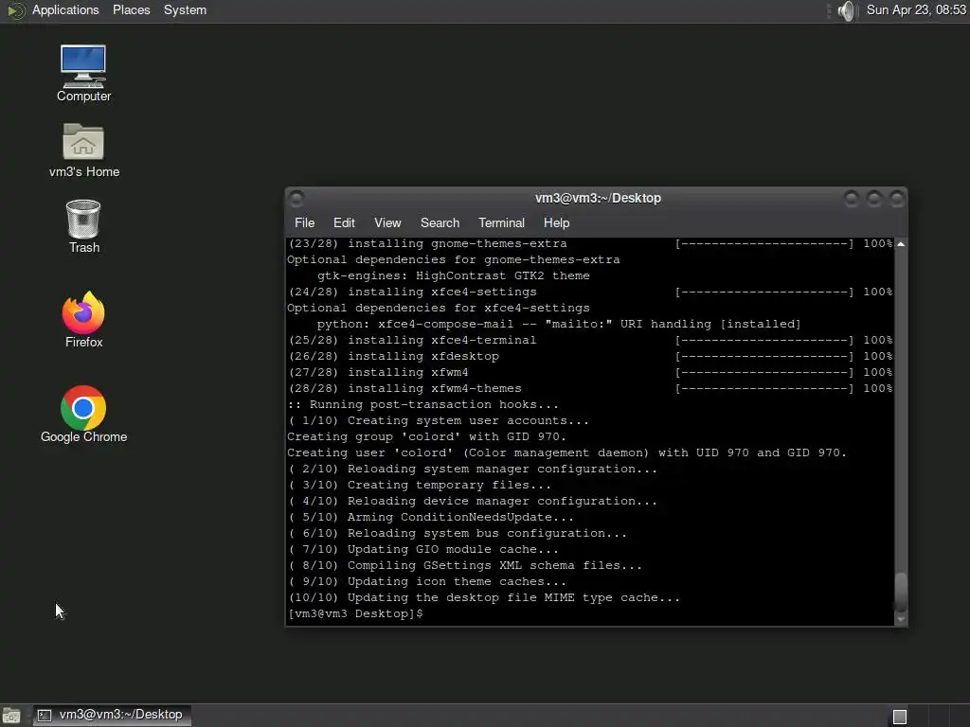Click the terminal window menu button in the title bar
The image size is (970, 727).
pos(296,198)
